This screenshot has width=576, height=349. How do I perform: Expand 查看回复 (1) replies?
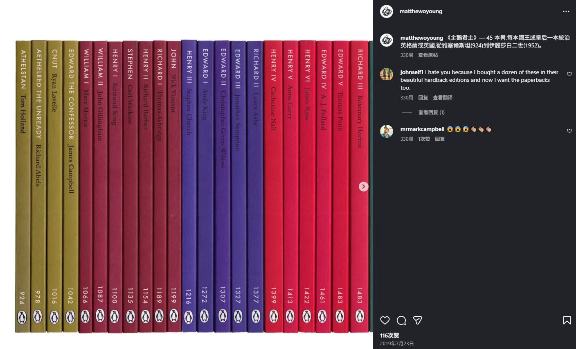[x=431, y=112]
